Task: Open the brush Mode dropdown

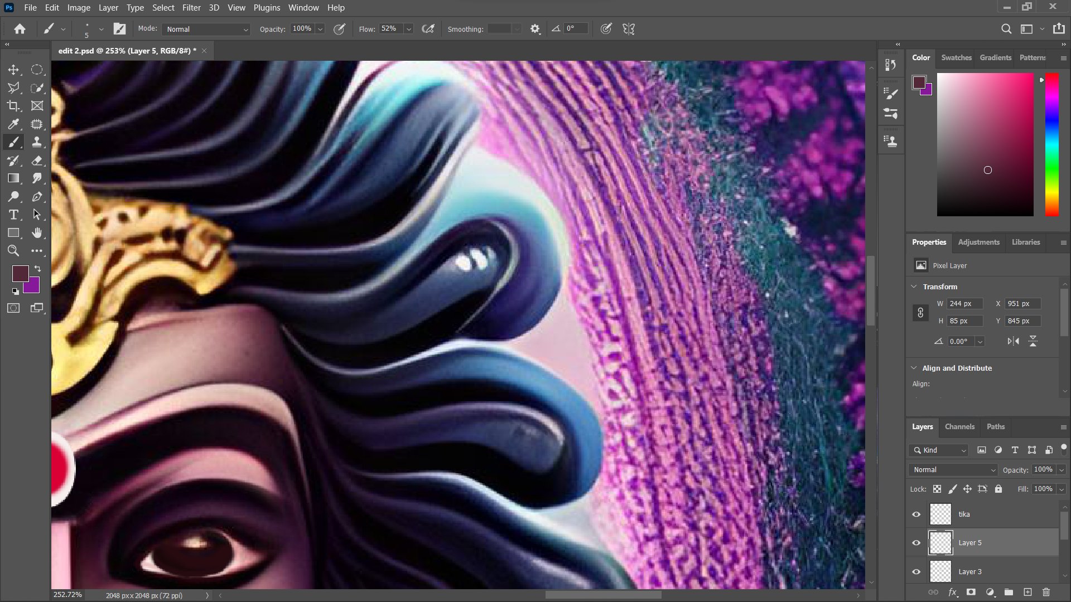Action: (206, 29)
